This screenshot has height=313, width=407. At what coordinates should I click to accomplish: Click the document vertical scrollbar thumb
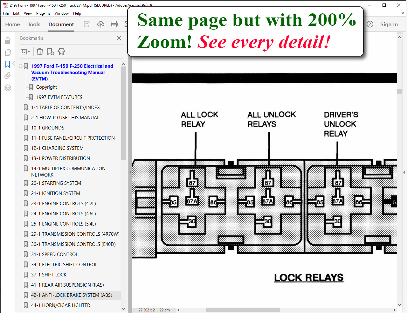[x=400, y=92]
